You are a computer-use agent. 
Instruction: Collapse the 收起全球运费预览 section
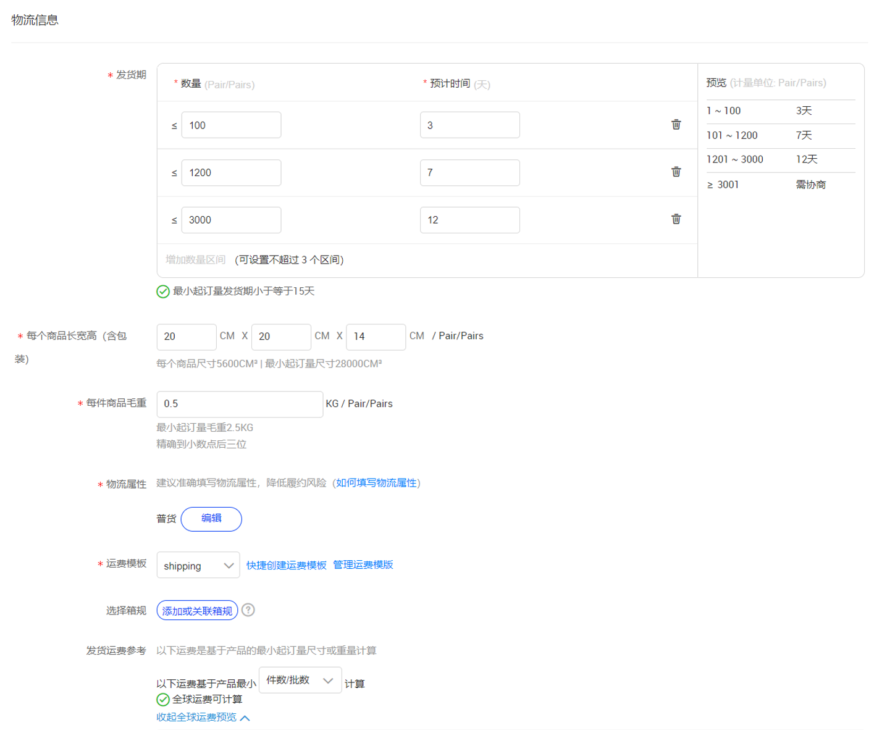click(203, 717)
